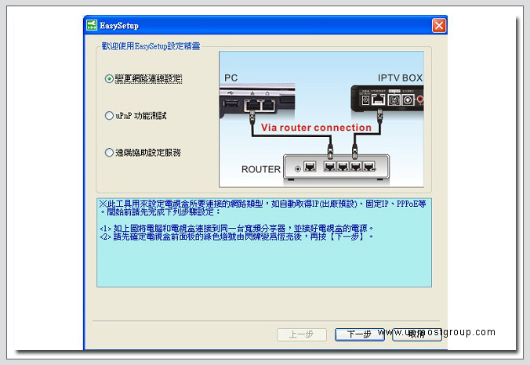The height and width of the screenshot is (365, 530).
Task: Click the USB port on the PC image
Action: [230, 103]
